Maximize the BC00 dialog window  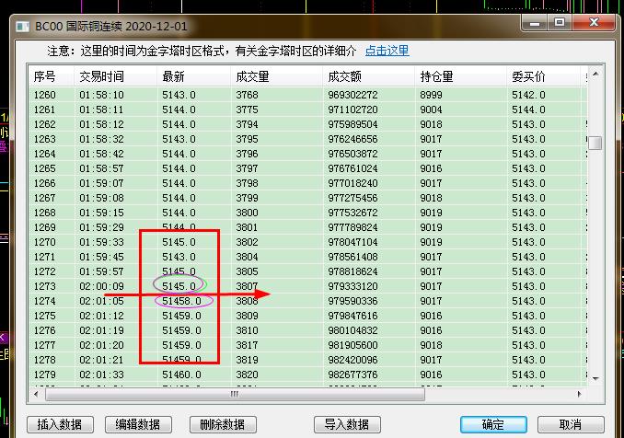[560, 23]
